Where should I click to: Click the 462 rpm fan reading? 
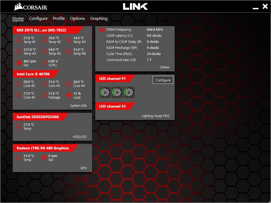click(30, 61)
